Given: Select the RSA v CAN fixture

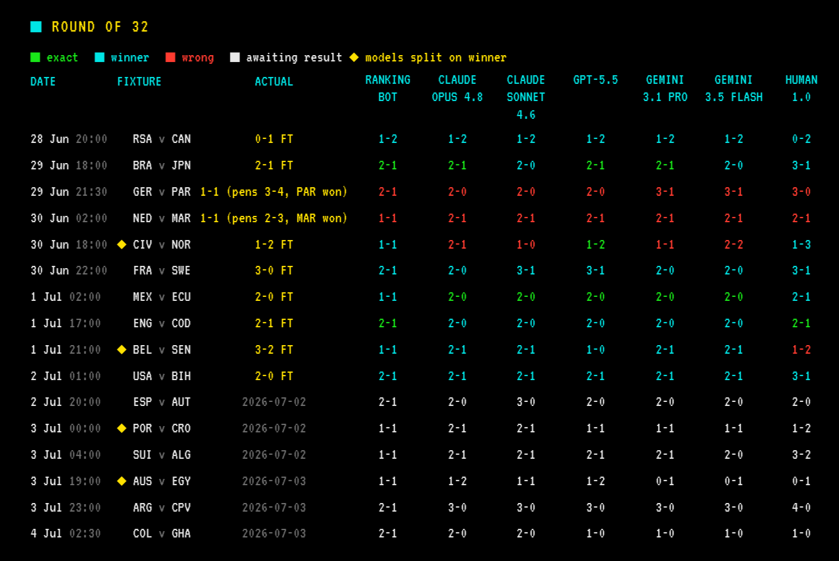Looking at the screenshot, I should coord(161,139).
